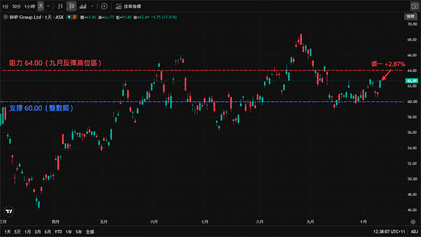Click the TradingView logo icon

pos(9,211)
